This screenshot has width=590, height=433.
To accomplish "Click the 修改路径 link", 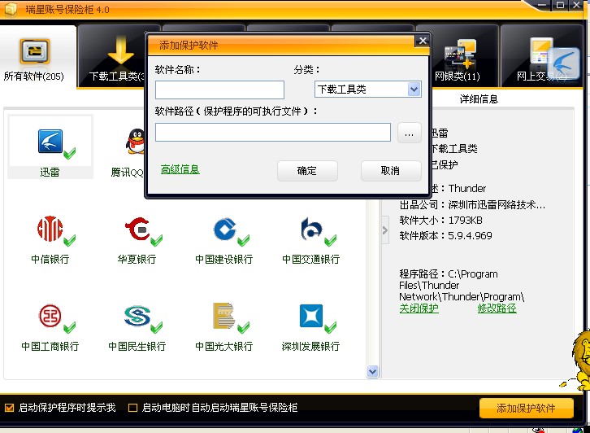I will pyautogui.click(x=497, y=308).
